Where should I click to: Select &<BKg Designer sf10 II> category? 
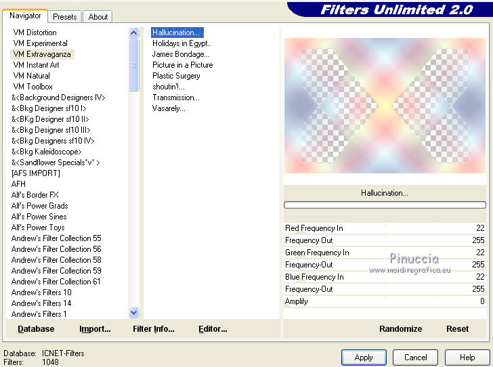(x=50, y=119)
